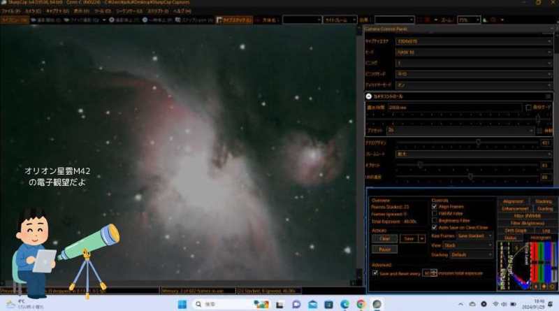
Task: Click the Windows taskbar search box
Action: tap(217, 305)
